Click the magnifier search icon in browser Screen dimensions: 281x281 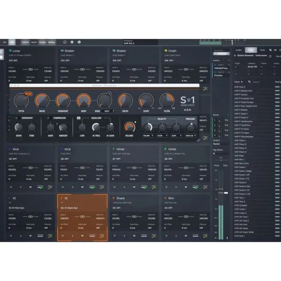click(250, 82)
